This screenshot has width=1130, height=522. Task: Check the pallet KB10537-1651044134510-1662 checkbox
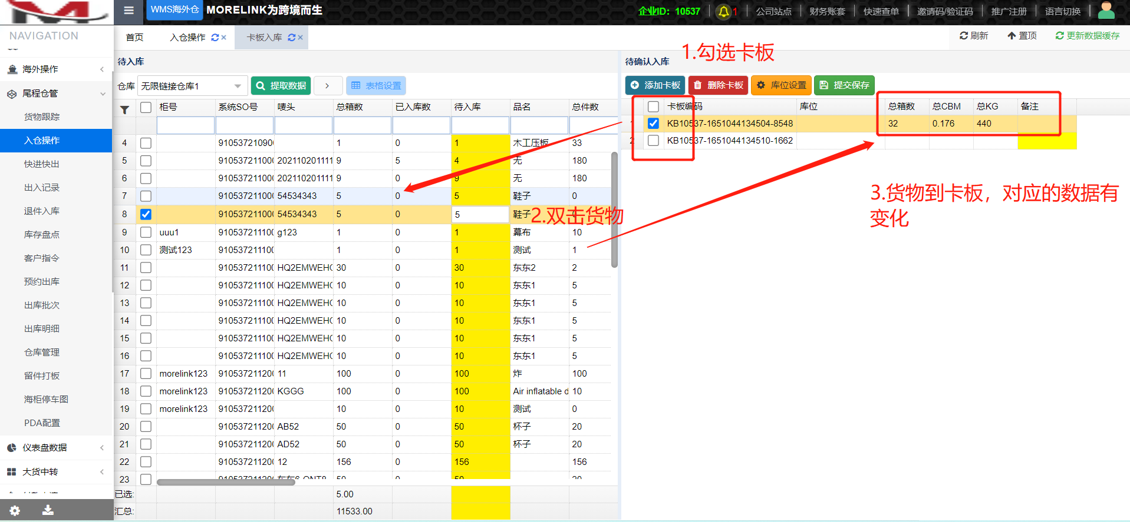(x=653, y=141)
